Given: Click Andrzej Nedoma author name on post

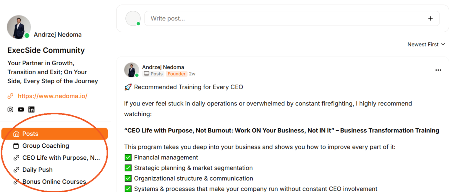Looking at the screenshot, I should [163, 67].
